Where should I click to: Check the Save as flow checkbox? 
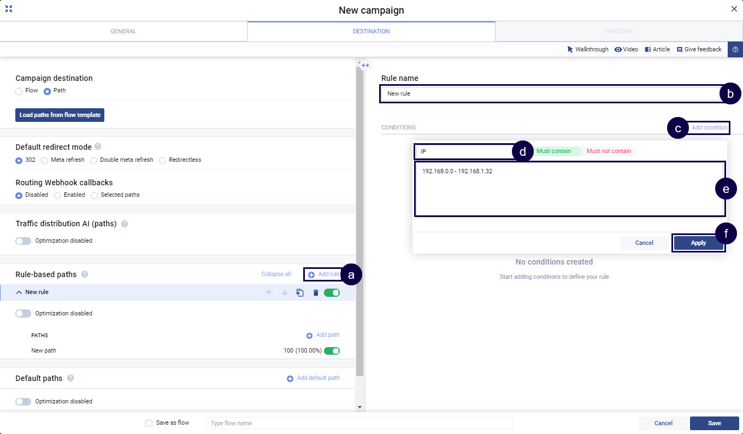point(149,423)
